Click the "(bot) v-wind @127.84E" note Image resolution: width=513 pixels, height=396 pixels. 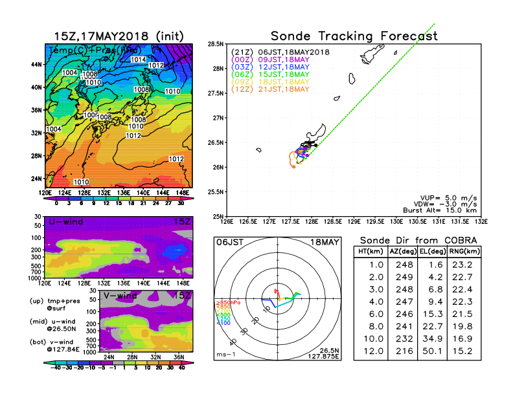(54, 346)
